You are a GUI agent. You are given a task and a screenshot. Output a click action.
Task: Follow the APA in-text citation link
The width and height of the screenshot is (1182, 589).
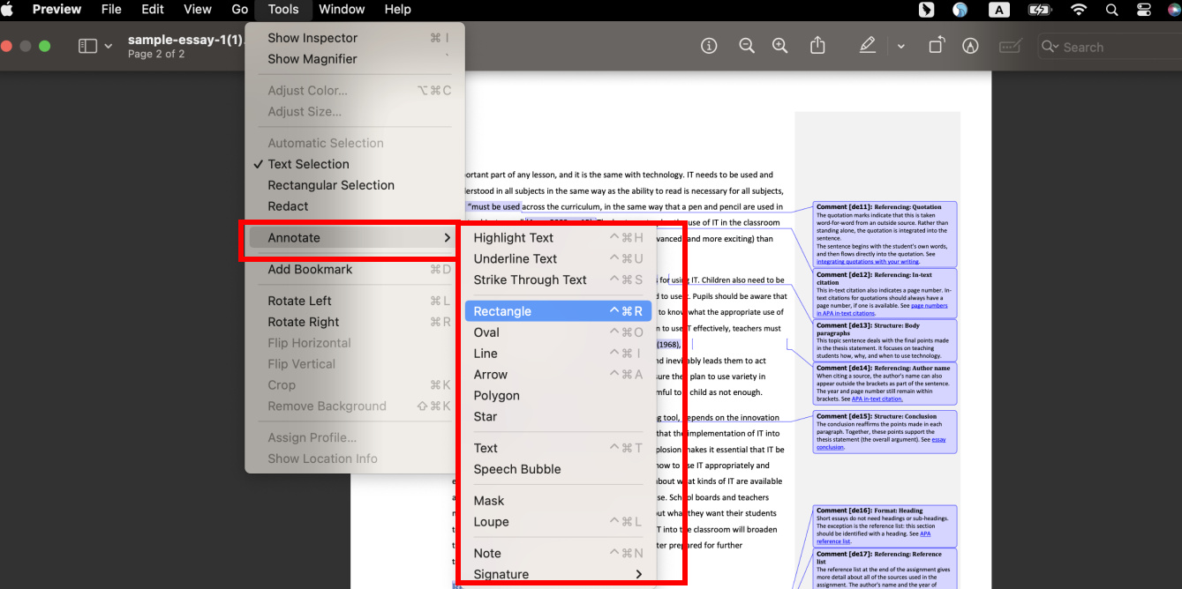877,399
